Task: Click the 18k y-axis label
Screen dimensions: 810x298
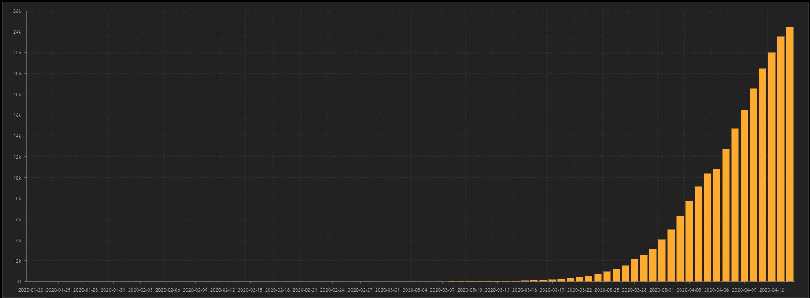Action: tap(17, 94)
